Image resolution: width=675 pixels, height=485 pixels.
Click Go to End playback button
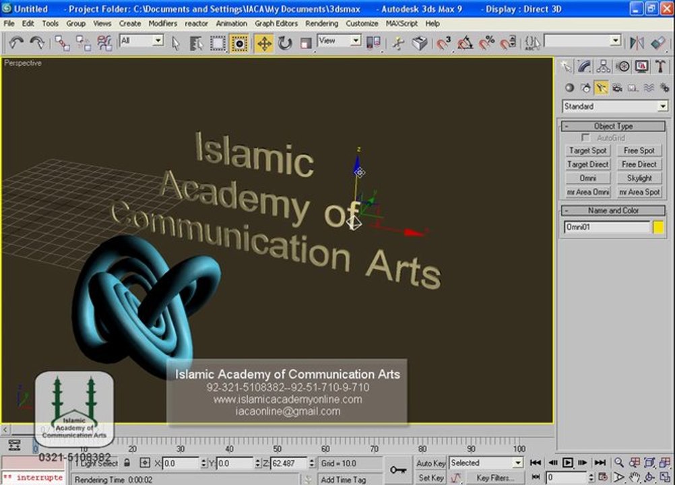(x=600, y=463)
